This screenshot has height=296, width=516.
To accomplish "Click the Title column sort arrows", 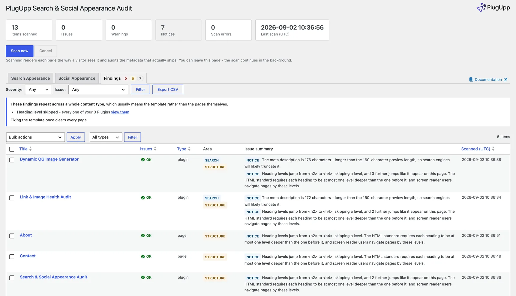I will pos(30,149).
